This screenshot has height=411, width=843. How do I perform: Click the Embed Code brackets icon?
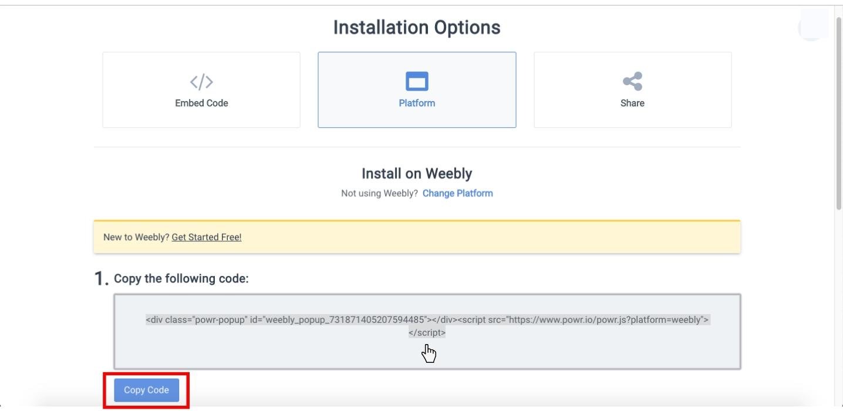tap(201, 82)
